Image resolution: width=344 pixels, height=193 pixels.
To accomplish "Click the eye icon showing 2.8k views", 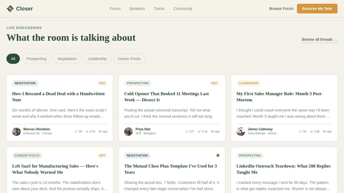I will click(311, 131).
